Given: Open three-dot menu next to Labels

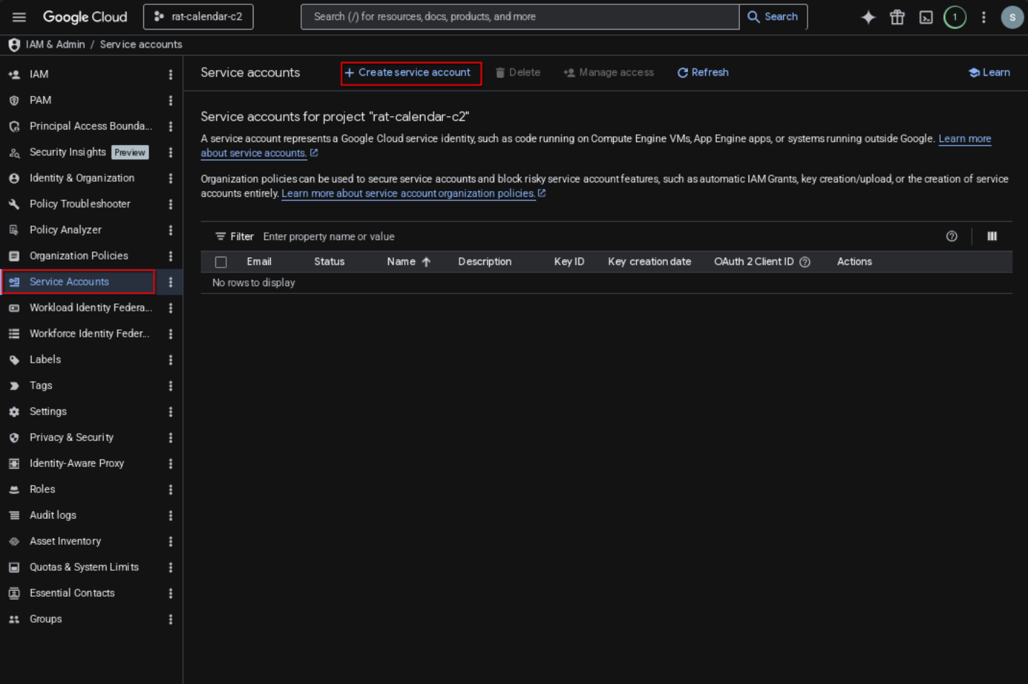Looking at the screenshot, I should click(171, 360).
